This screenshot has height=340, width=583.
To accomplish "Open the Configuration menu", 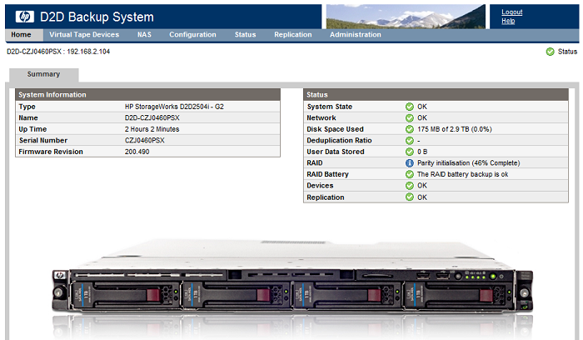I will click(x=192, y=35).
